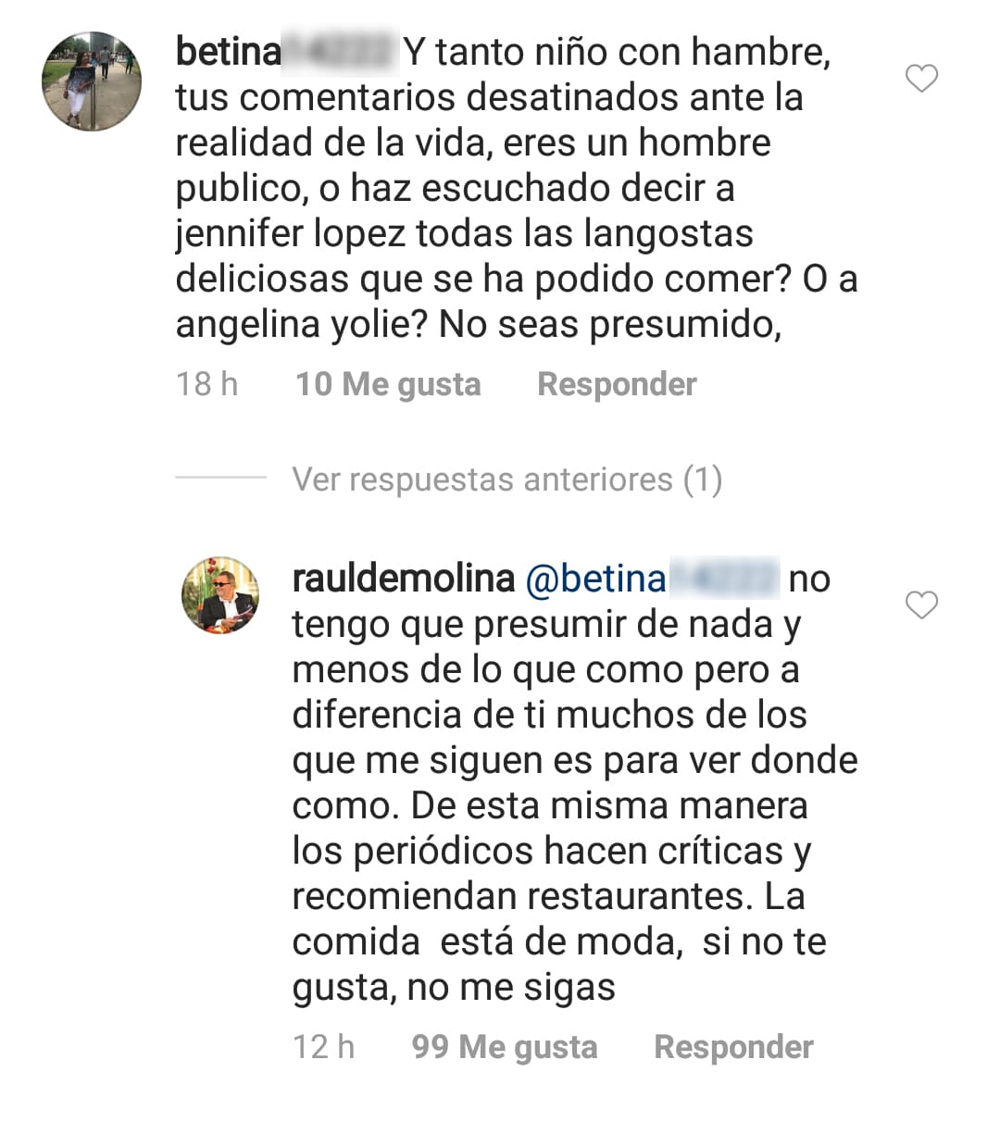1000x1122 pixels.
Task: View who liked via '99 Me gusta'
Action: point(504,1047)
